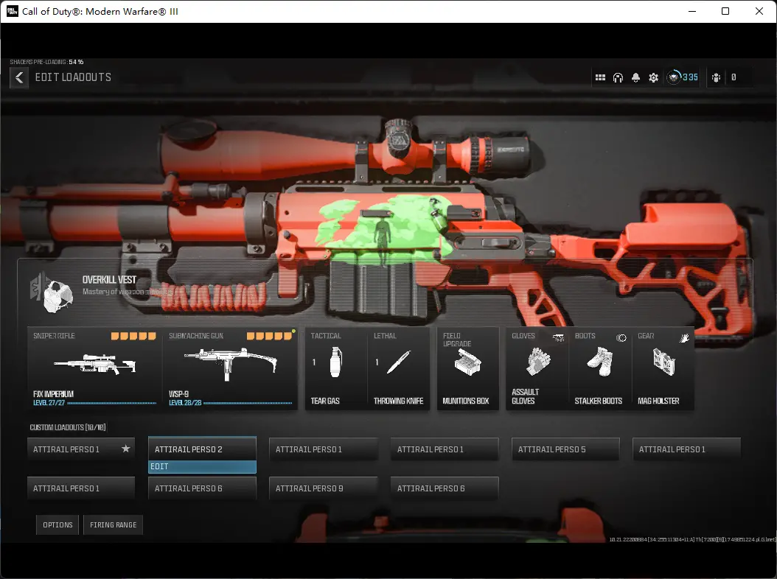Click the EDIT LOADOUTS title
The height and width of the screenshot is (579, 777).
pos(73,77)
